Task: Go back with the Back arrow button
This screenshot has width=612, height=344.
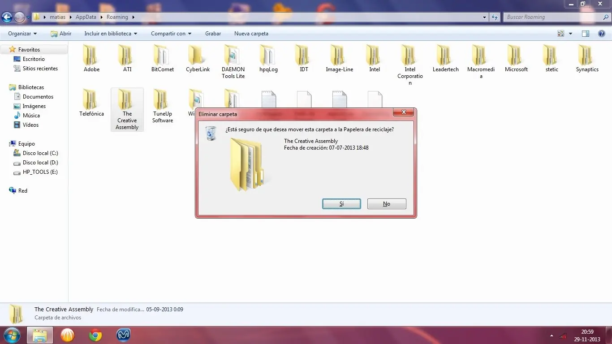Action: tap(7, 17)
